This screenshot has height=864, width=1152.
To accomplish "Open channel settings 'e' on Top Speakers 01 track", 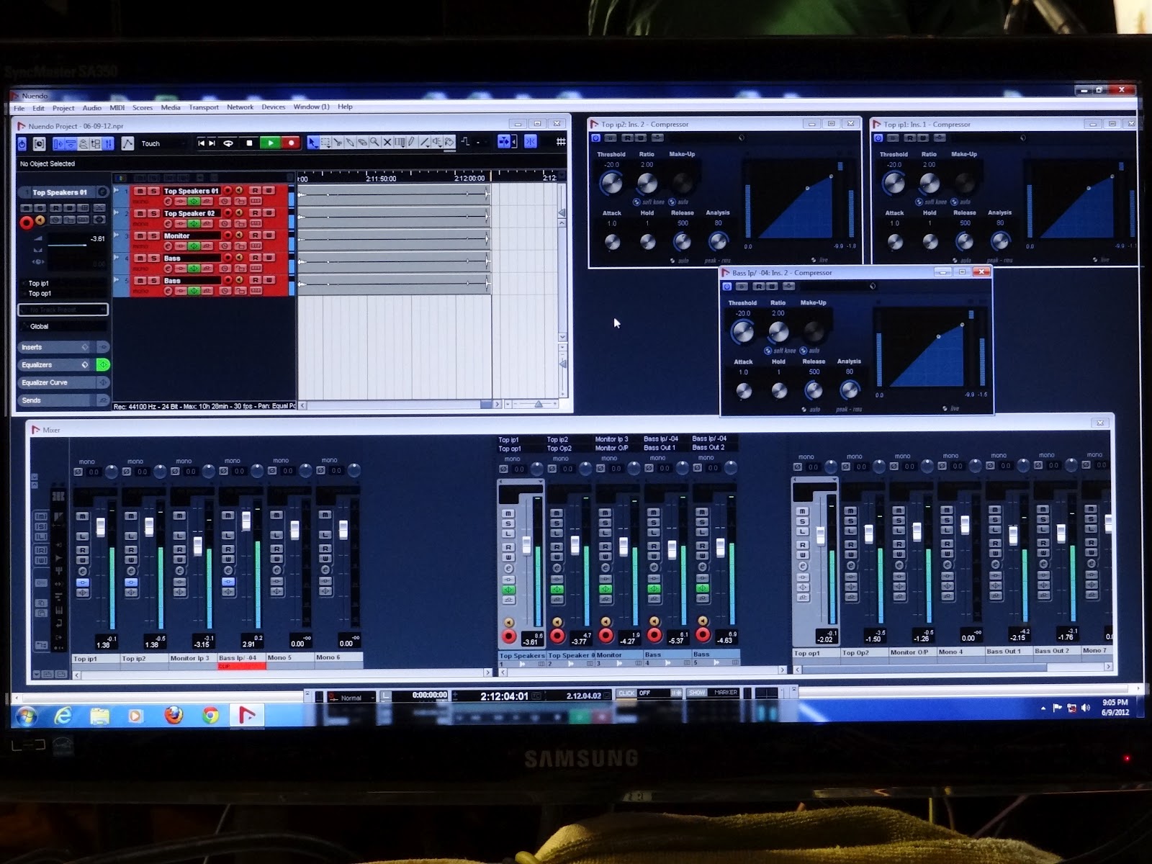I will (168, 202).
